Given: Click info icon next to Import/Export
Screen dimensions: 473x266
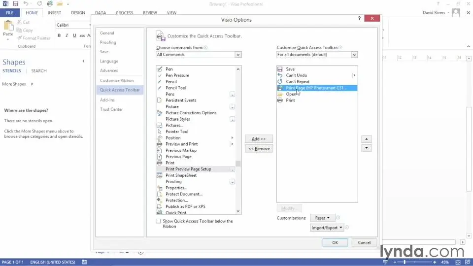Looking at the screenshot, I should (x=346, y=228).
